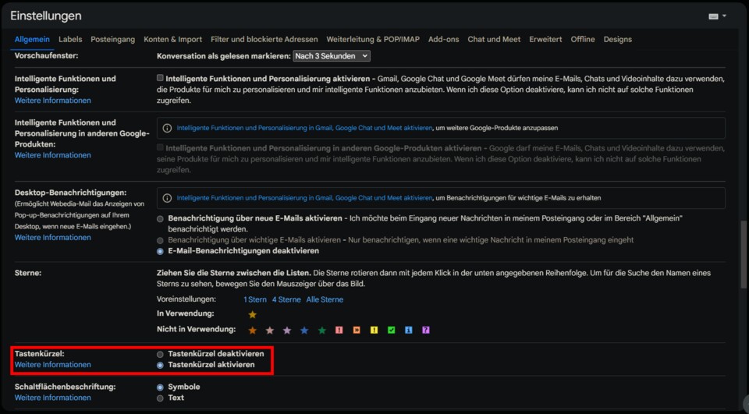Click aktivieren link in the Google-Produkte anzupassen notice

point(304,128)
